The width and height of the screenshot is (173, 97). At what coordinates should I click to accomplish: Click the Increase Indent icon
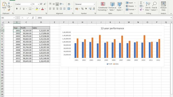click(x=64, y=9)
